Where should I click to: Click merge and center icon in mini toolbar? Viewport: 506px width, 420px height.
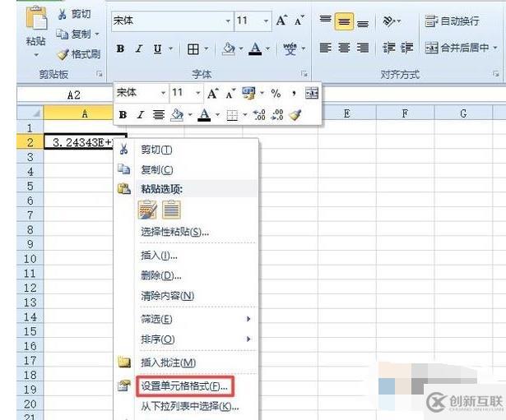tap(312, 94)
